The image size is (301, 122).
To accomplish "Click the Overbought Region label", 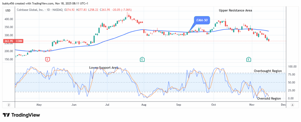I will 268,71.
